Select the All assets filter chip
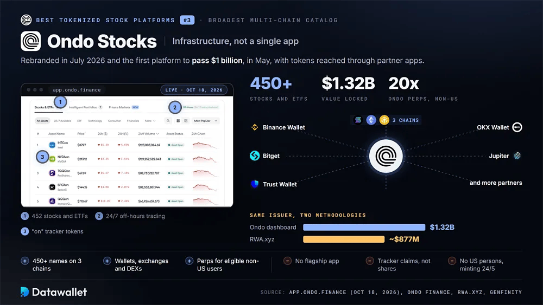 coord(42,121)
